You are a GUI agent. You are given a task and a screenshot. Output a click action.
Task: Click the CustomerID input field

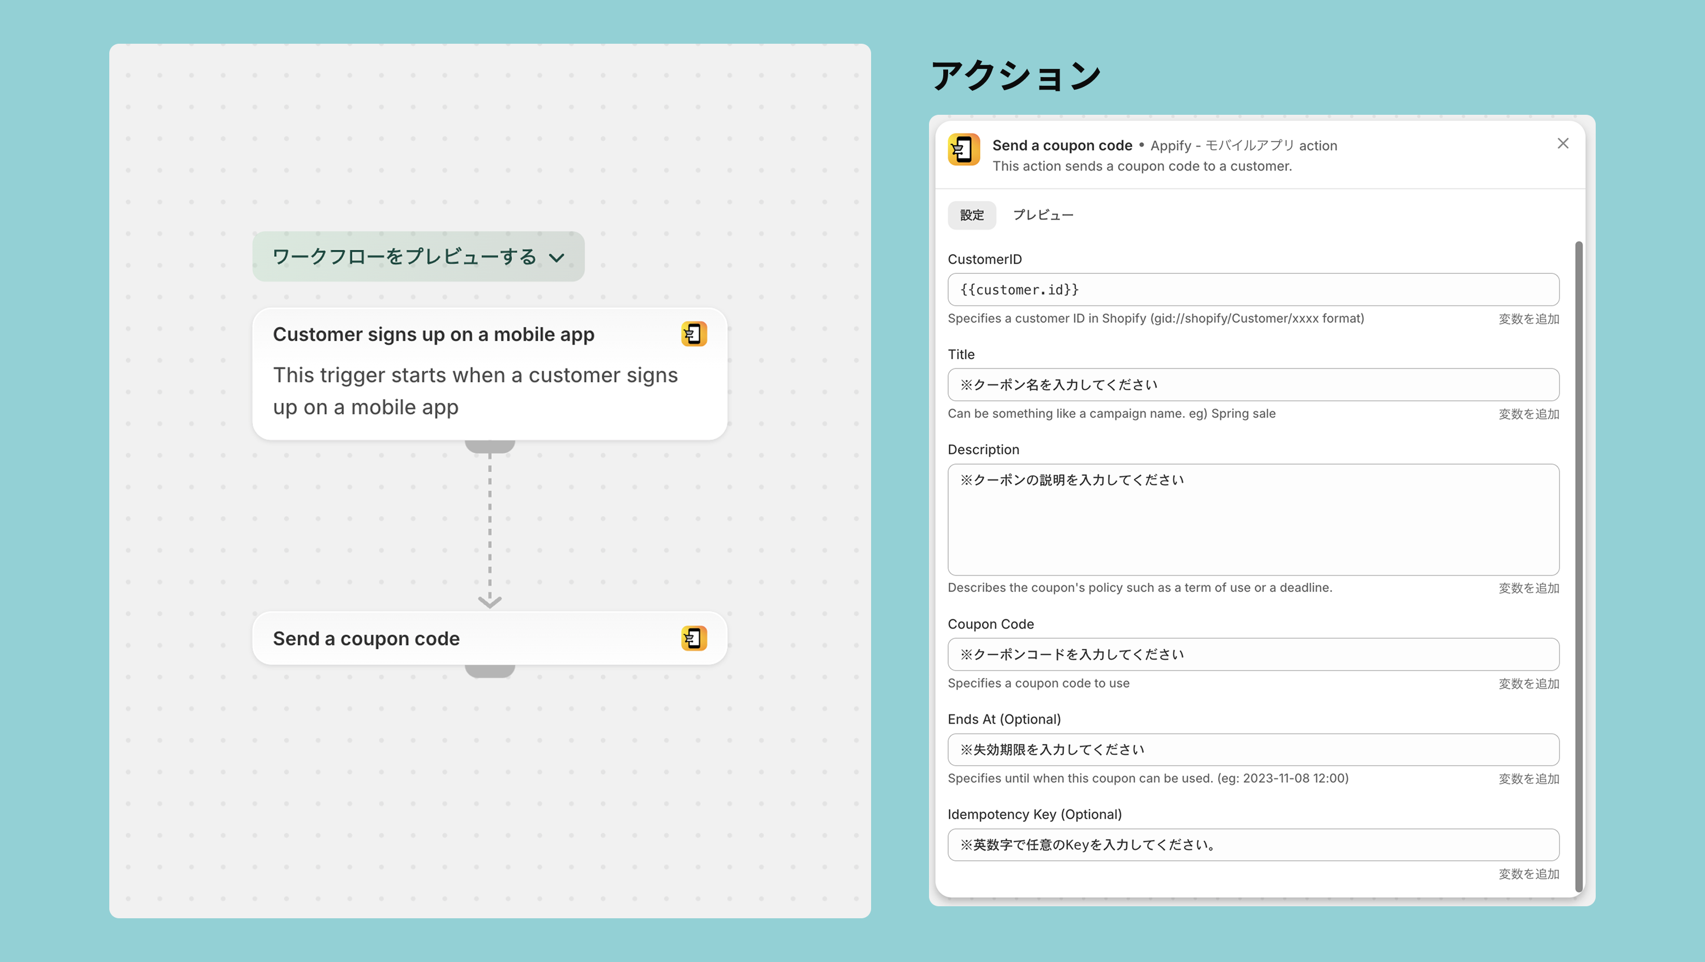pos(1253,290)
